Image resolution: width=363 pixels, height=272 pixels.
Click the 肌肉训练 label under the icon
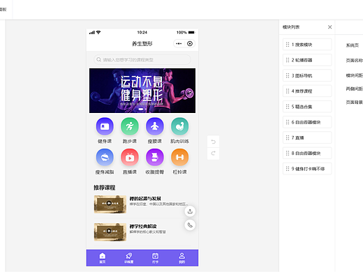pyautogui.click(x=179, y=141)
